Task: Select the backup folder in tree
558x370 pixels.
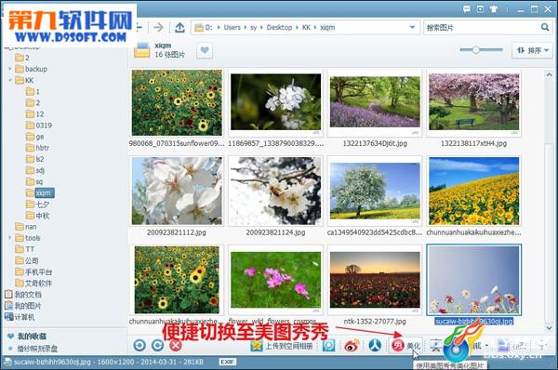Action: [31, 69]
